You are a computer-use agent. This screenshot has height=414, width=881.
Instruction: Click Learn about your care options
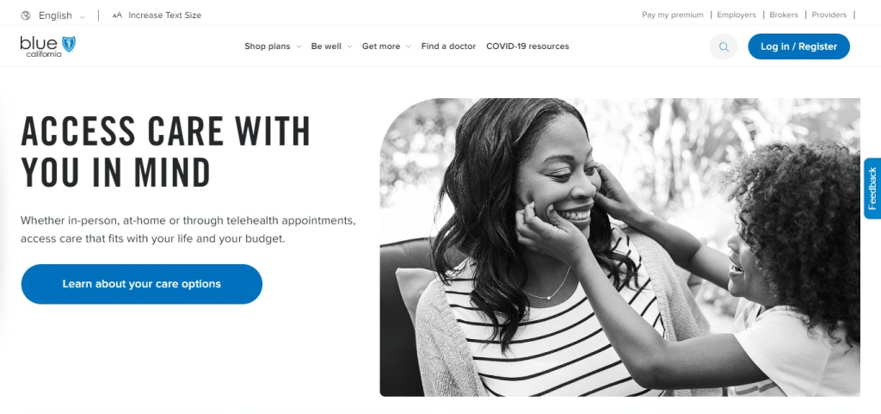click(142, 284)
